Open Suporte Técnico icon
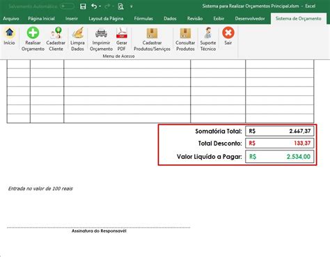 click(208, 33)
